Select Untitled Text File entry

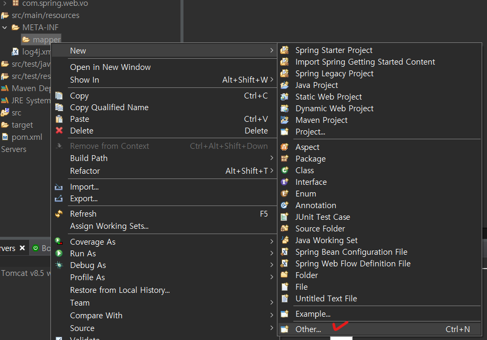379,299
